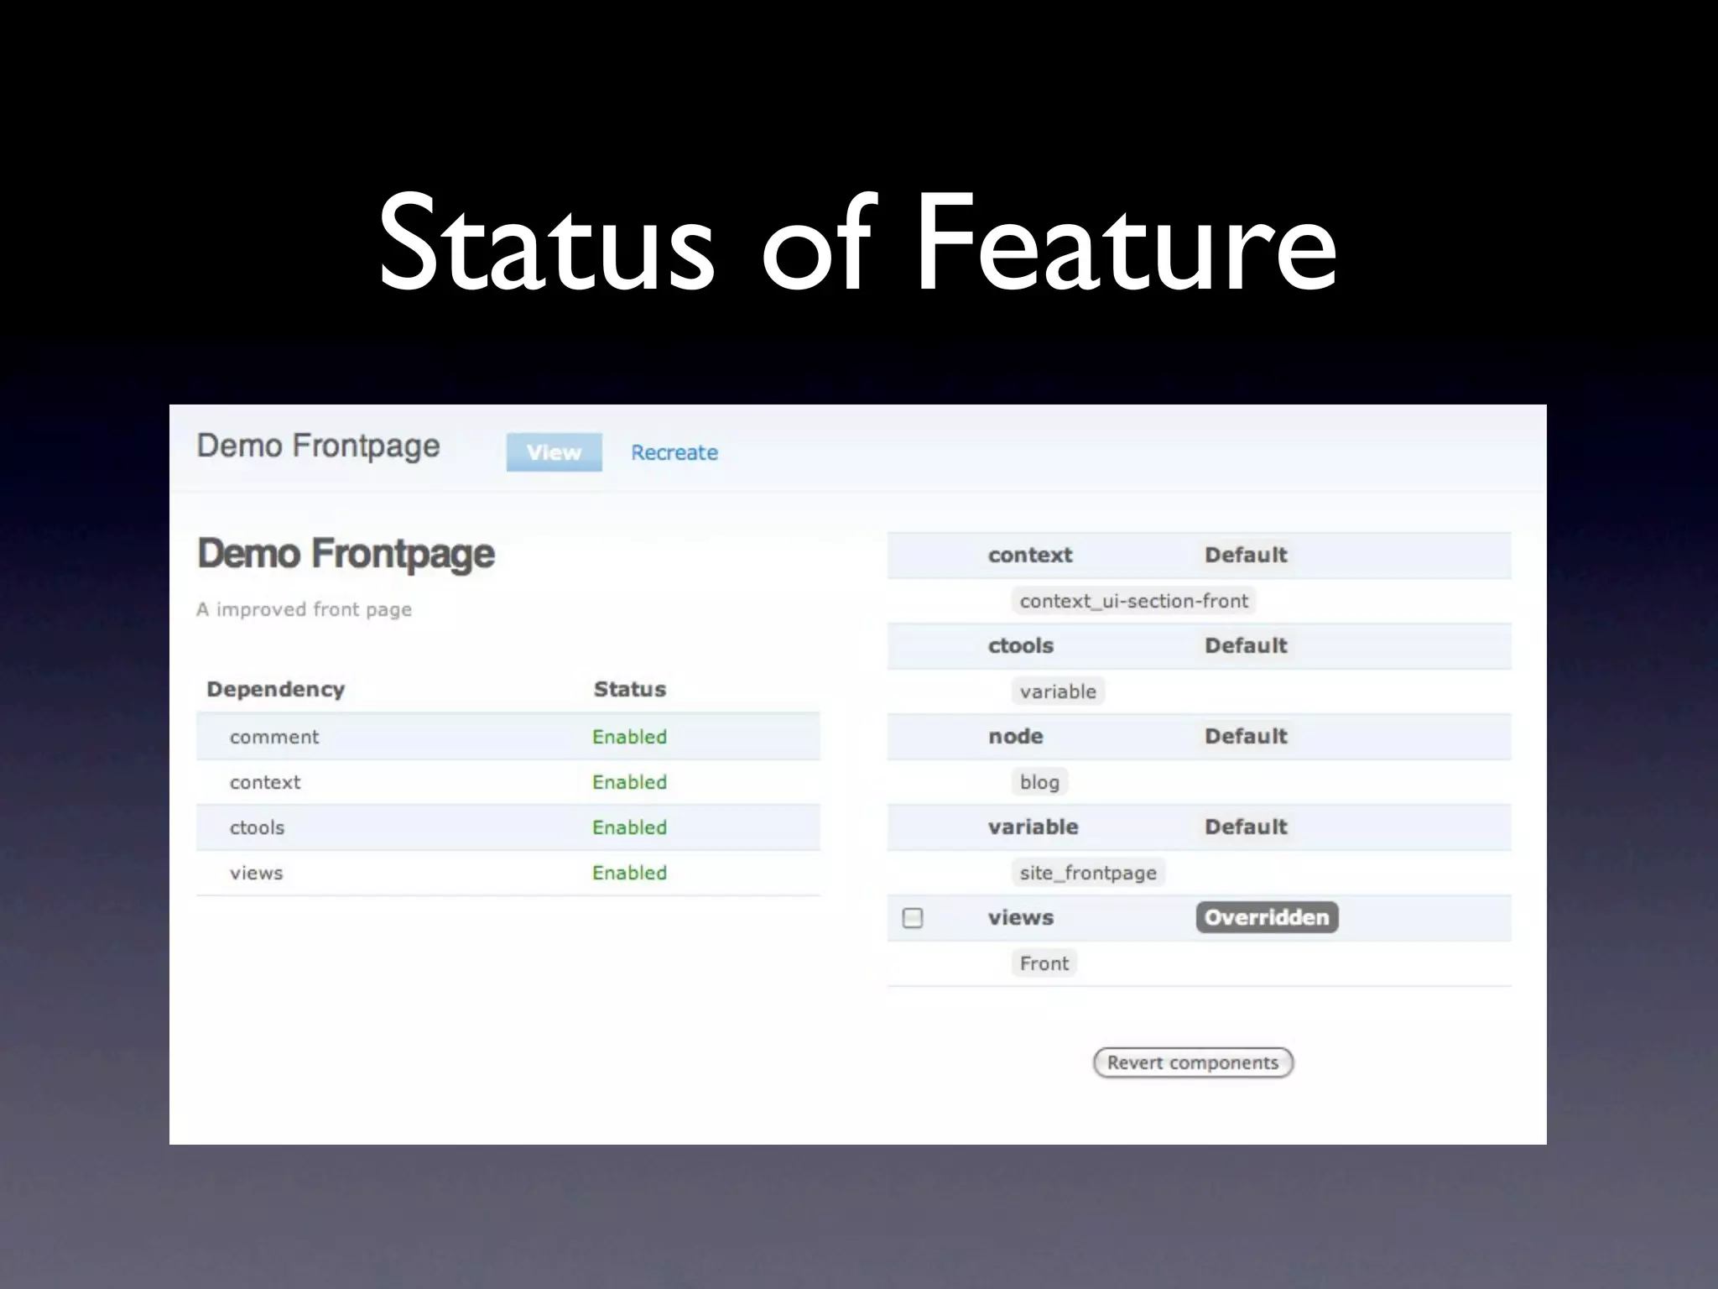1718x1289 pixels.
Task: Click Default status next to ctools
Action: [1246, 645]
